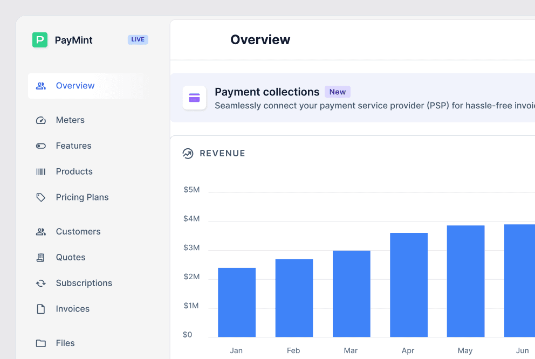Click the REVENUE section title
The height and width of the screenshot is (359, 535).
click(x=222, y=154)
